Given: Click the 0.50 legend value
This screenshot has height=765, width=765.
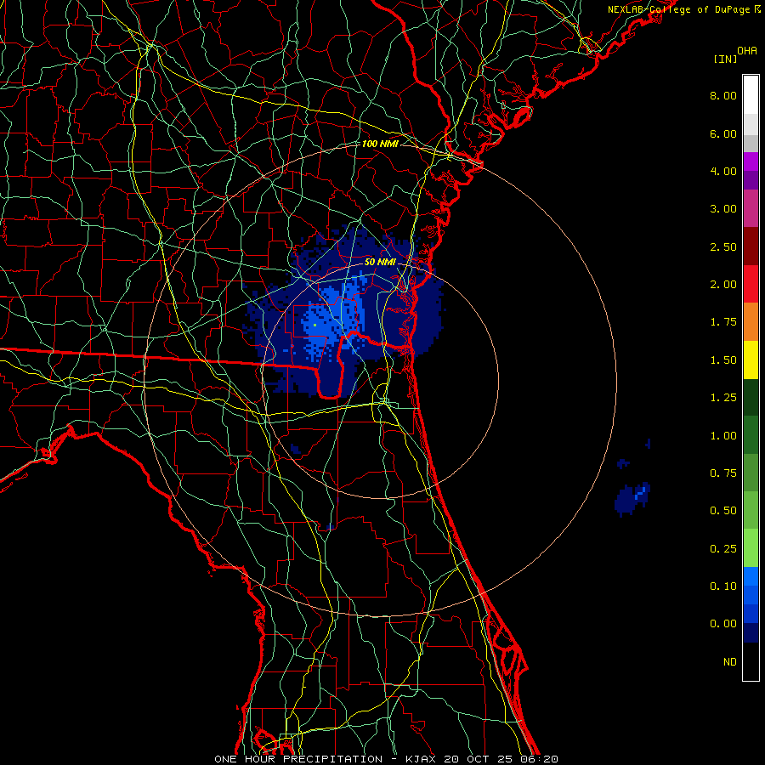Looking at the screenshot, I should coord(723,511).
